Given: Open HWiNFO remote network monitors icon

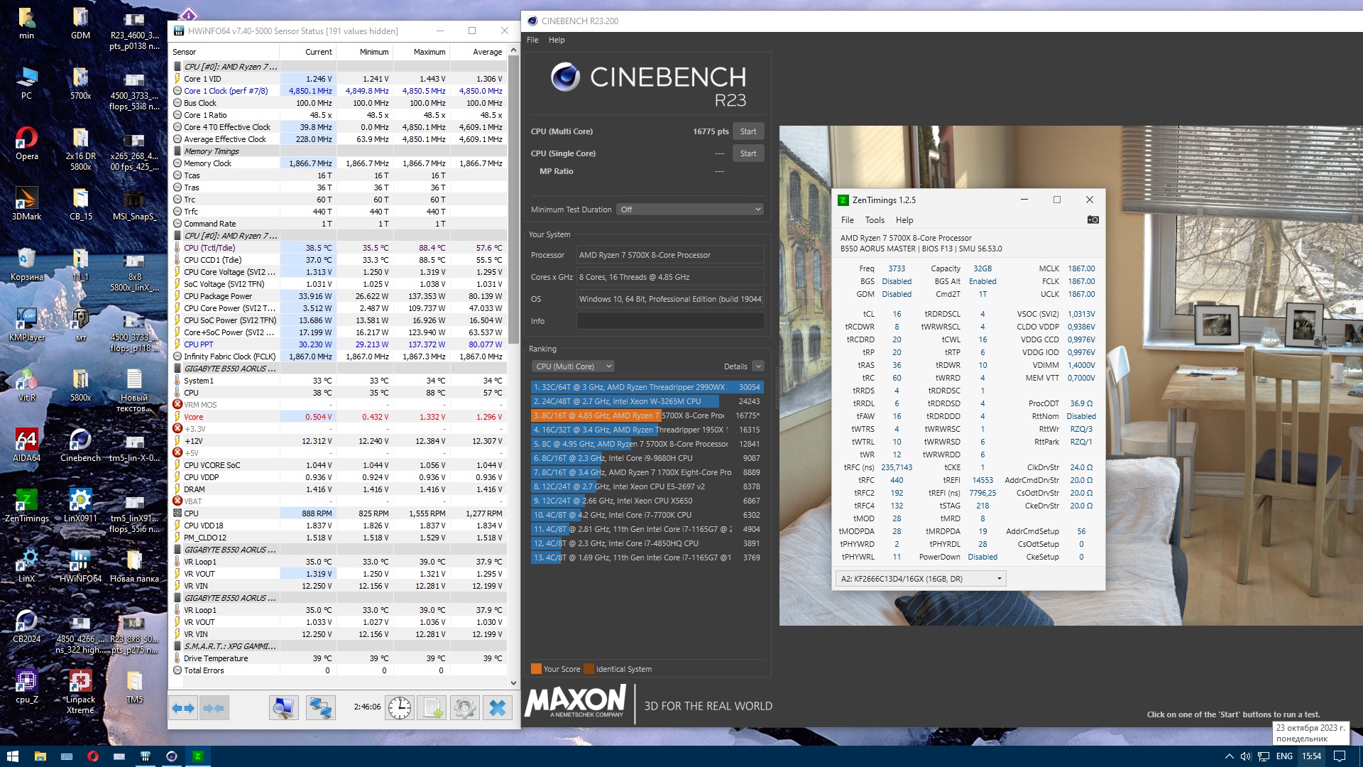Looking at the screenshot, I should 320,708.
